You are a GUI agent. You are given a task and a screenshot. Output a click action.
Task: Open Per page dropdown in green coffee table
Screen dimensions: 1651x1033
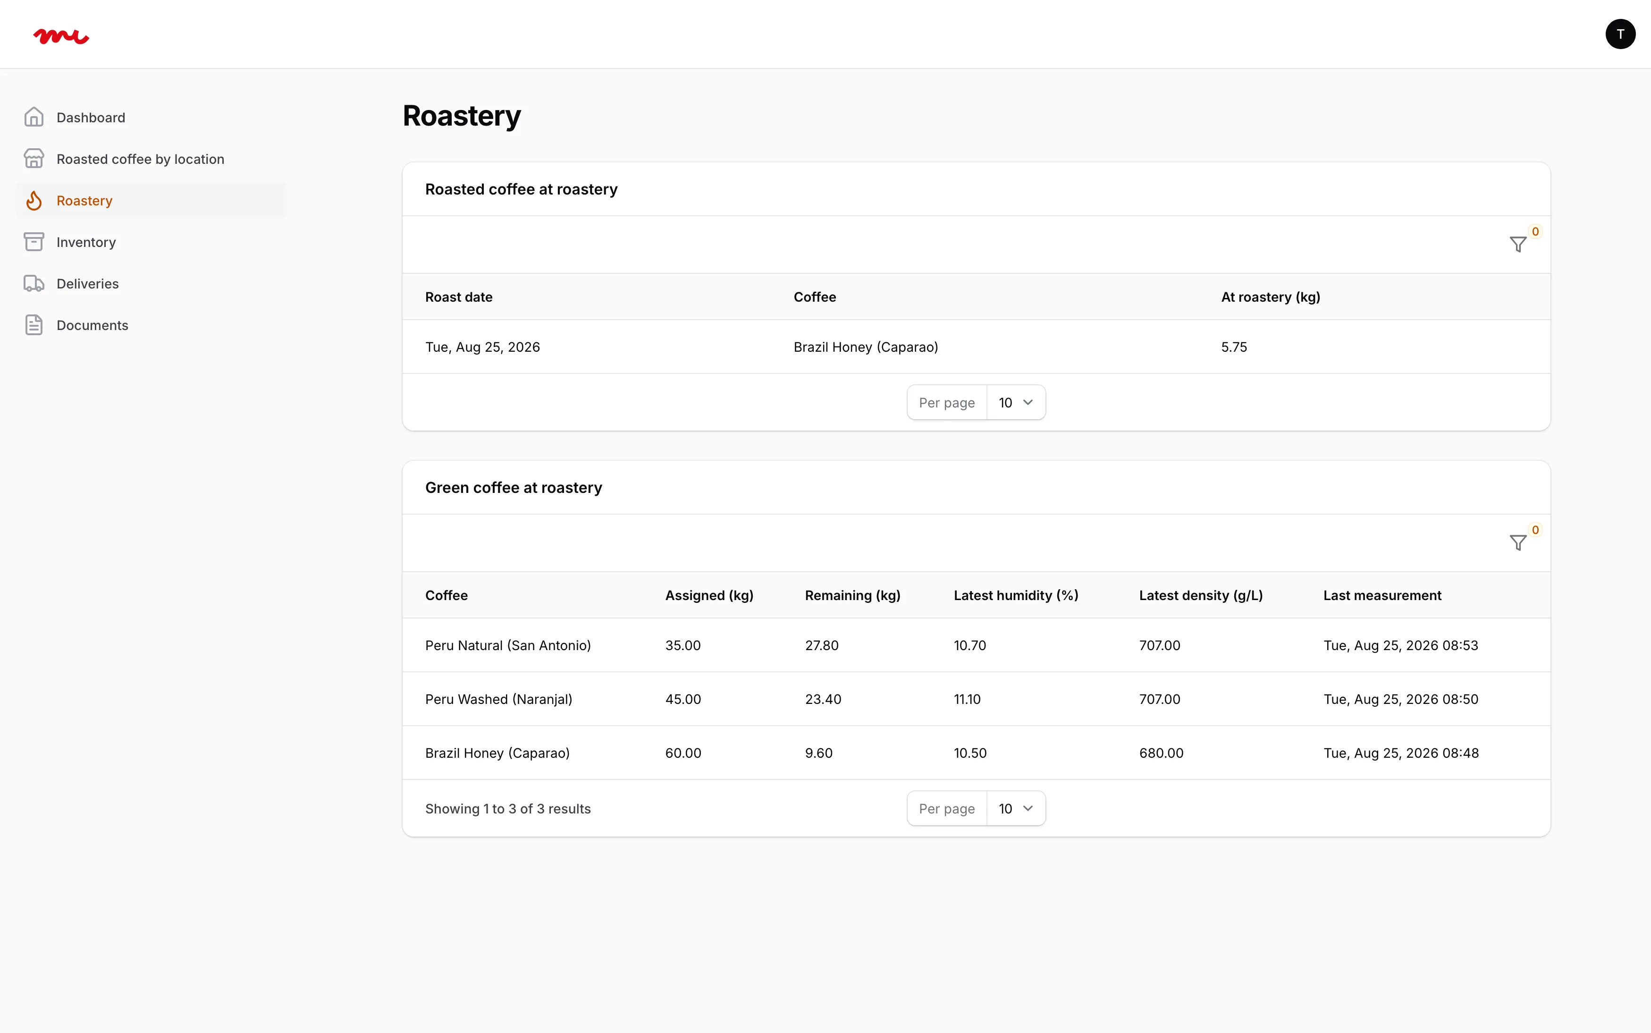1015,809
